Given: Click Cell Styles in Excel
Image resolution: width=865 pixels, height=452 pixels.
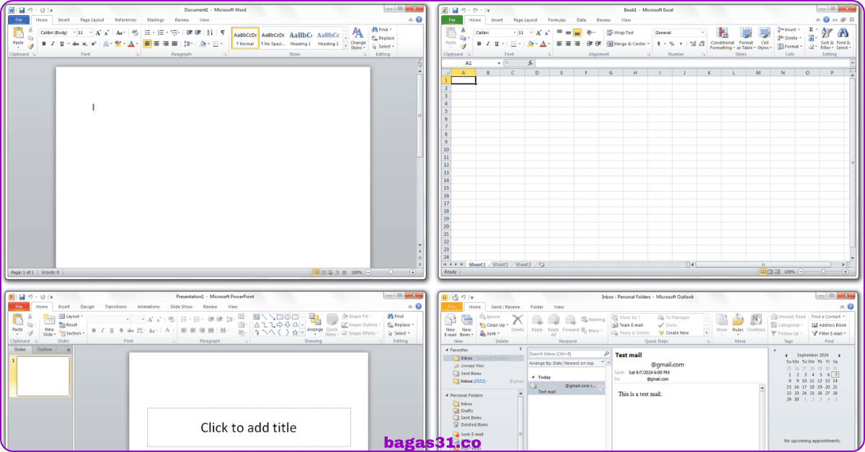Looking at the screenshot, I should coord(765,39).
